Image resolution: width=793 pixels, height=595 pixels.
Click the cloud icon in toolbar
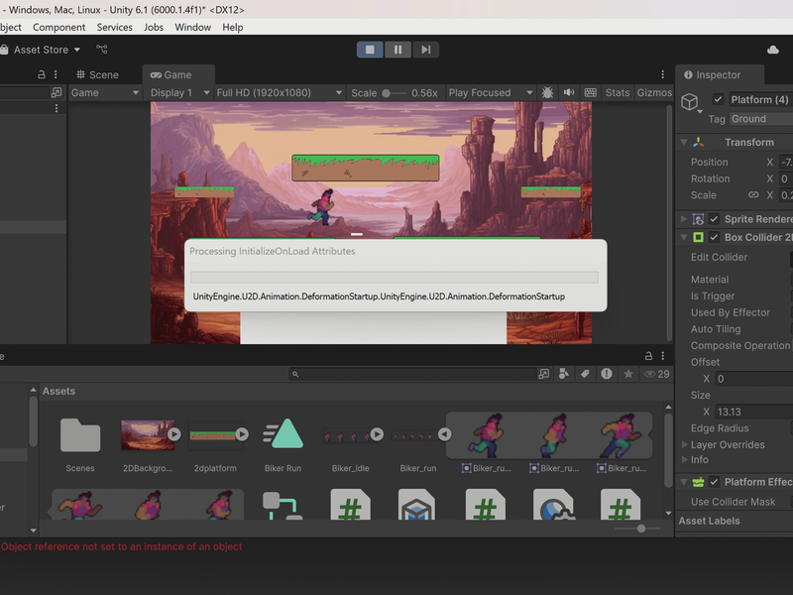coord(773,50)
